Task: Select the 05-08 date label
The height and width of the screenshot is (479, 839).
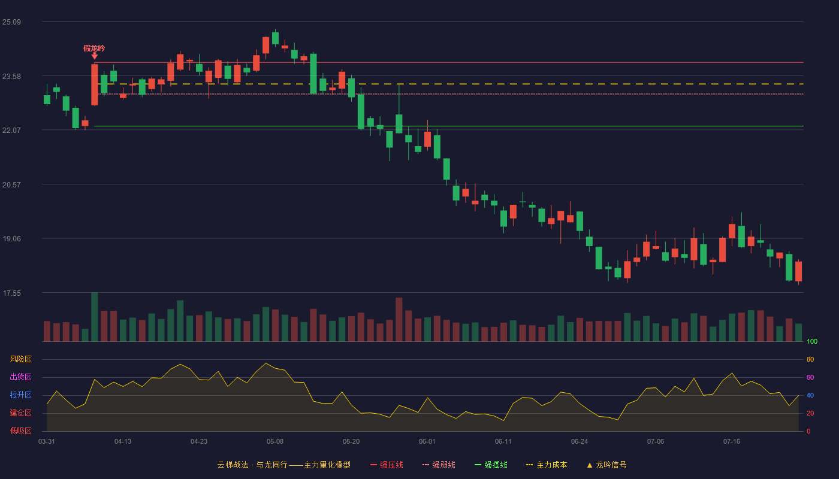Action: (x=275, y=441)
